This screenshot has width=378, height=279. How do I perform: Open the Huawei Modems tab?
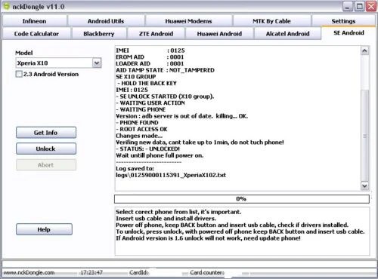point(188,21)
